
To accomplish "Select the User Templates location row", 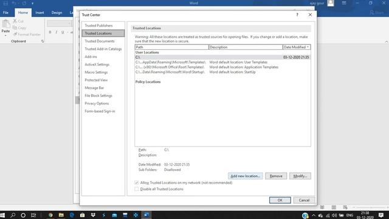I will [222, 62].
